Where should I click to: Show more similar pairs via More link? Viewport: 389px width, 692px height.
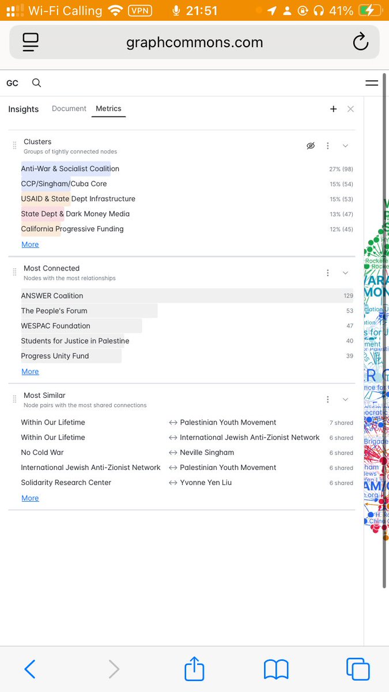point(30,498)
